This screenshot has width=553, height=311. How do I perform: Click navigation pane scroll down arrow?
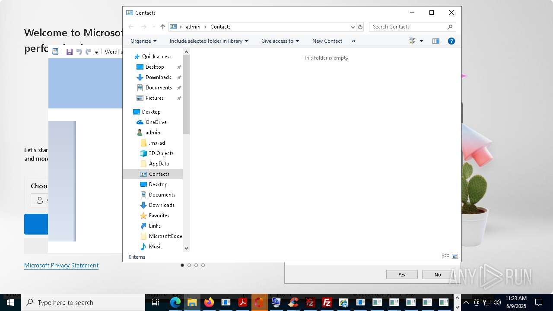click(186, 248)
